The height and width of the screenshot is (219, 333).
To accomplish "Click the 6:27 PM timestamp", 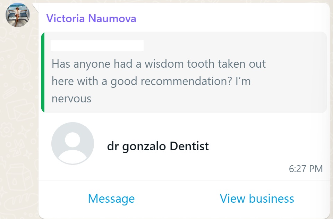I will click(306, 169).
